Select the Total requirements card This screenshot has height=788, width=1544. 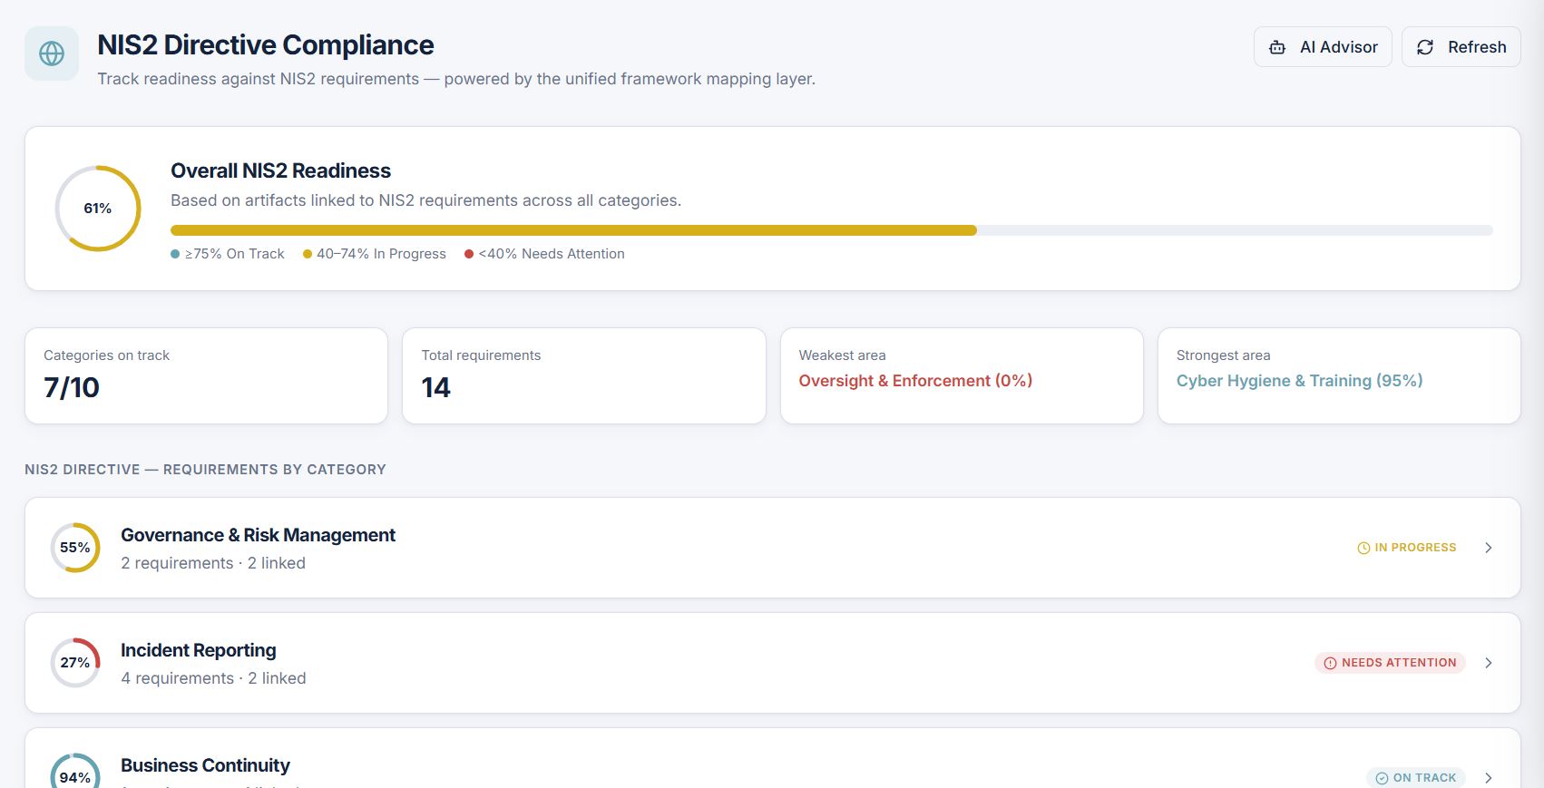[x=584, y=375]
